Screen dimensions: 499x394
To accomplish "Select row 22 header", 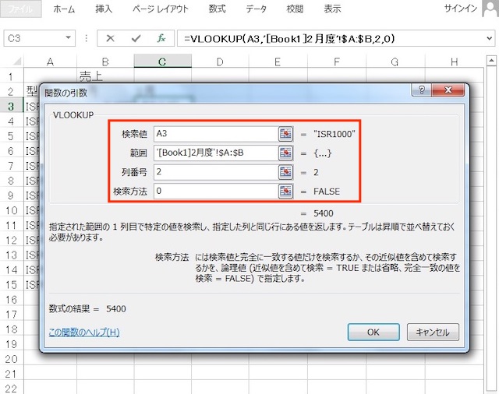I will [11, 389].
